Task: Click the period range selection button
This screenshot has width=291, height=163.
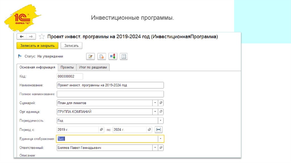Action: click(159, 130)
